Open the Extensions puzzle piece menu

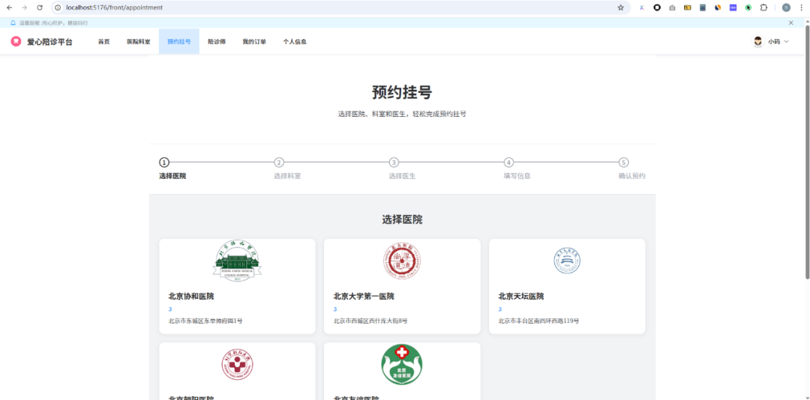pyautogui.click(x=763, y=7)
